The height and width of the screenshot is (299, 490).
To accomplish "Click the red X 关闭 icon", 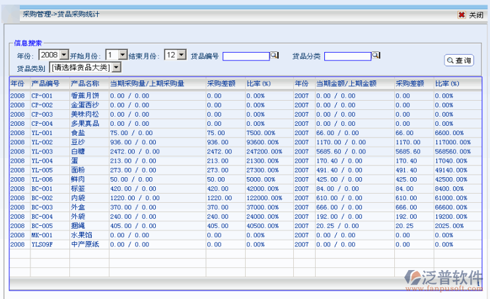I will click(461, 14).
